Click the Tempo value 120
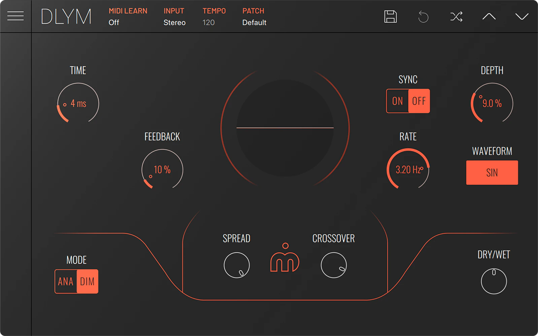Screen dimensions: 538x336 click(x=208, y=23)
